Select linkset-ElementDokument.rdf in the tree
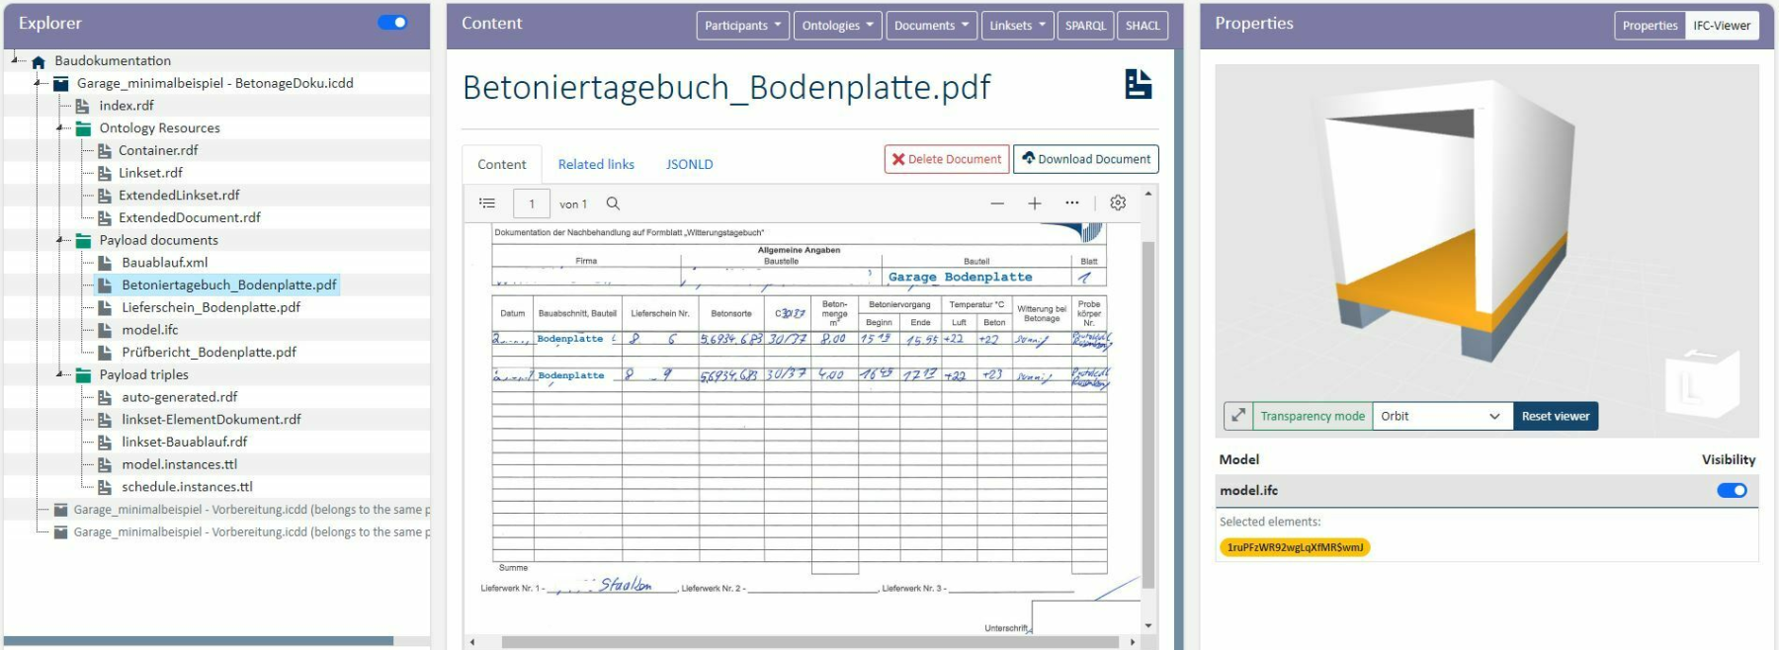 (x=212, y=420)
